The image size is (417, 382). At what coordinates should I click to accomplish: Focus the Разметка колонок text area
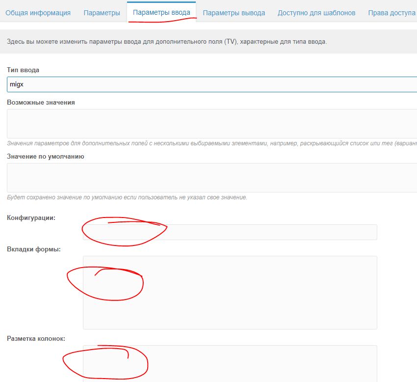230,364
